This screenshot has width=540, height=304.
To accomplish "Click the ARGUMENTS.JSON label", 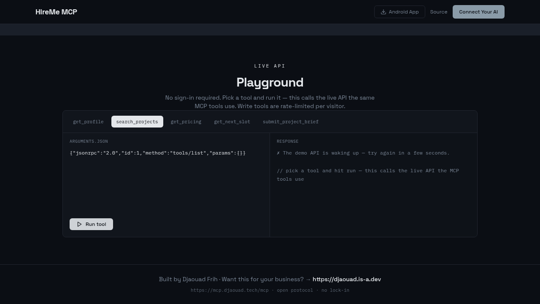I will [x=89, y=141].
